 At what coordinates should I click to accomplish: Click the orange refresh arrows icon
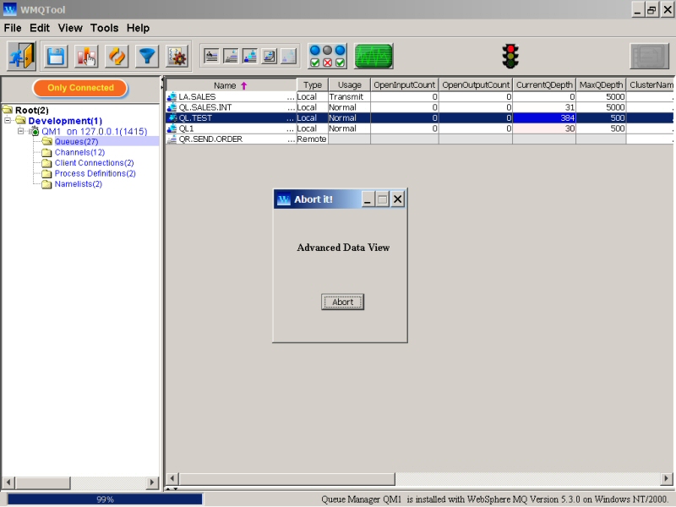coord(117,57)
